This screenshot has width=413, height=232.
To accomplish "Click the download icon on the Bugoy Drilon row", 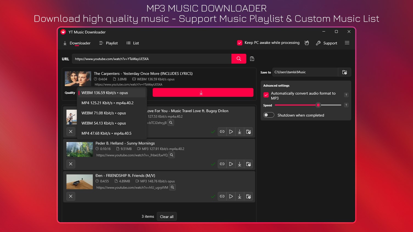I will [239, 132].
